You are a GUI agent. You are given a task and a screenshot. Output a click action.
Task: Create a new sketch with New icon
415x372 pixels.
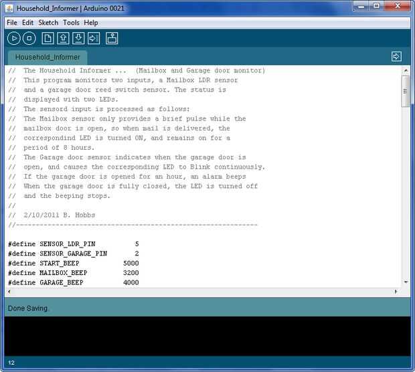tap(48, 38)
